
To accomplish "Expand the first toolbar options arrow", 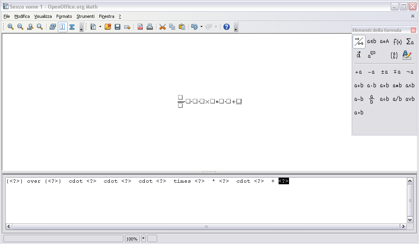I will coord(81,29).
